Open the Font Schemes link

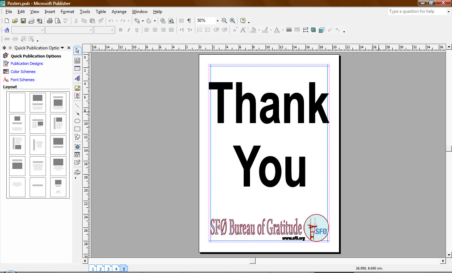tap(22, 80)
